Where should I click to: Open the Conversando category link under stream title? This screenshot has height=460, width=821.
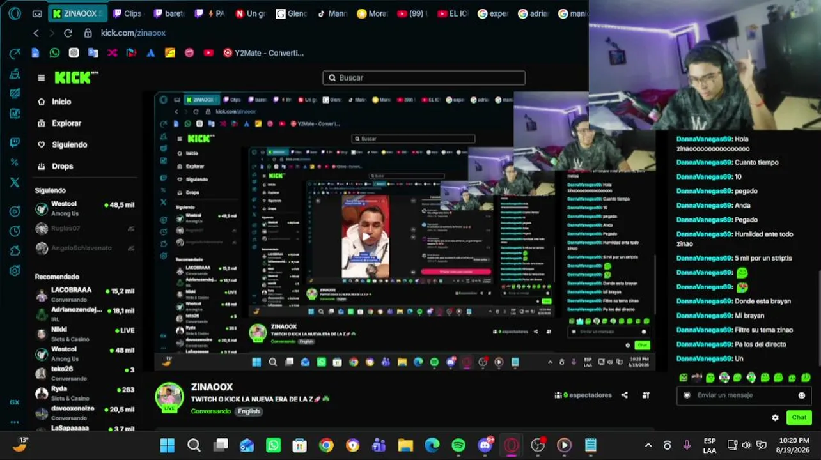210,411
